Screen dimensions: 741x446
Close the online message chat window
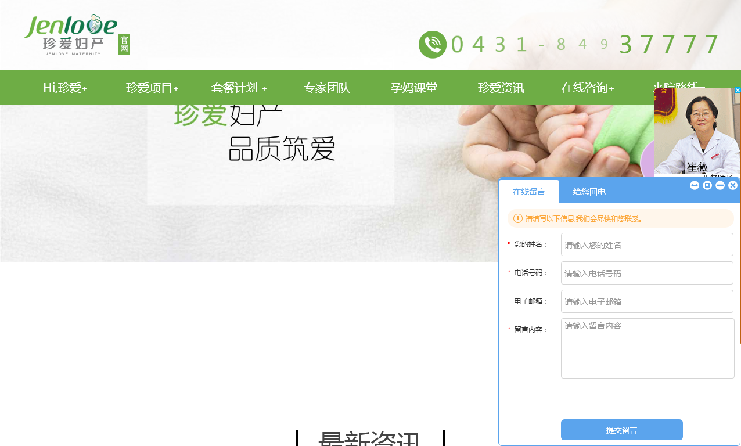pos(733,185)
